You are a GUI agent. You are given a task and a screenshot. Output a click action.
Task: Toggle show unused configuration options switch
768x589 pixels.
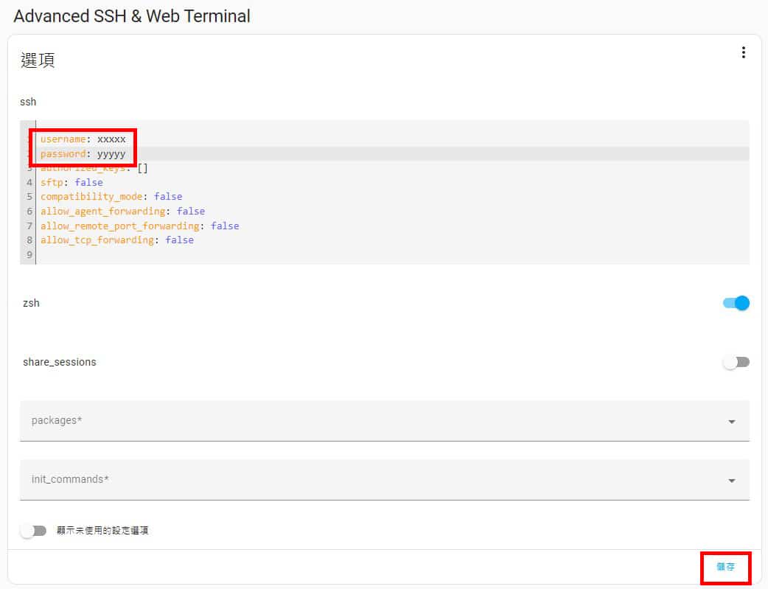33,531
